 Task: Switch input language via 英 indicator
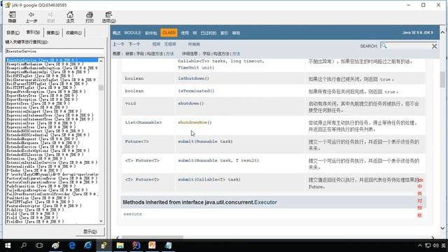click(443, 246)
